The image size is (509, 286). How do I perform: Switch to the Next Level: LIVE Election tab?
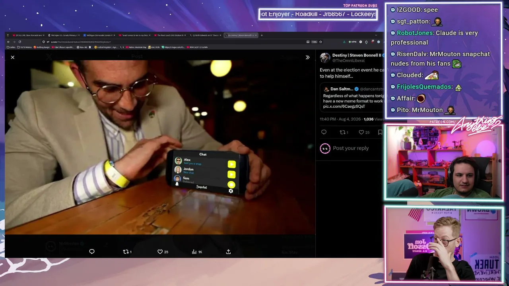point(170,35)
